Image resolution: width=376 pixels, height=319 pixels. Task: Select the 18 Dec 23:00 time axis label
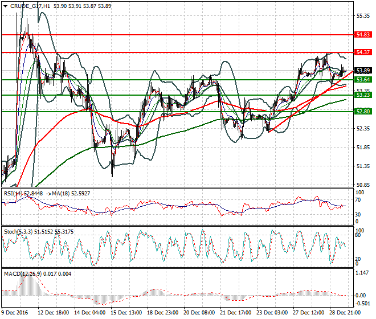click(x=163, y=313)
